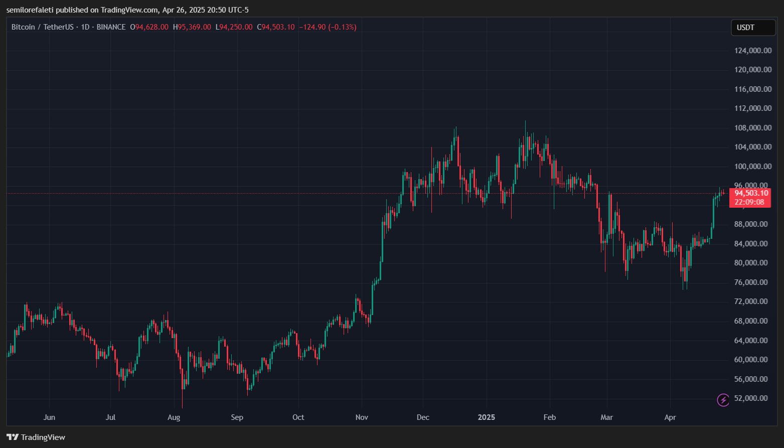Image resolution: width=784 pixels, height=448 pixels.
Task: Click the Jul label on time axis
Action: (x=111, y=417)
